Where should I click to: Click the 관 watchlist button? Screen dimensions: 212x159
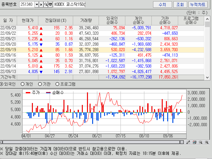coord(50,5)
